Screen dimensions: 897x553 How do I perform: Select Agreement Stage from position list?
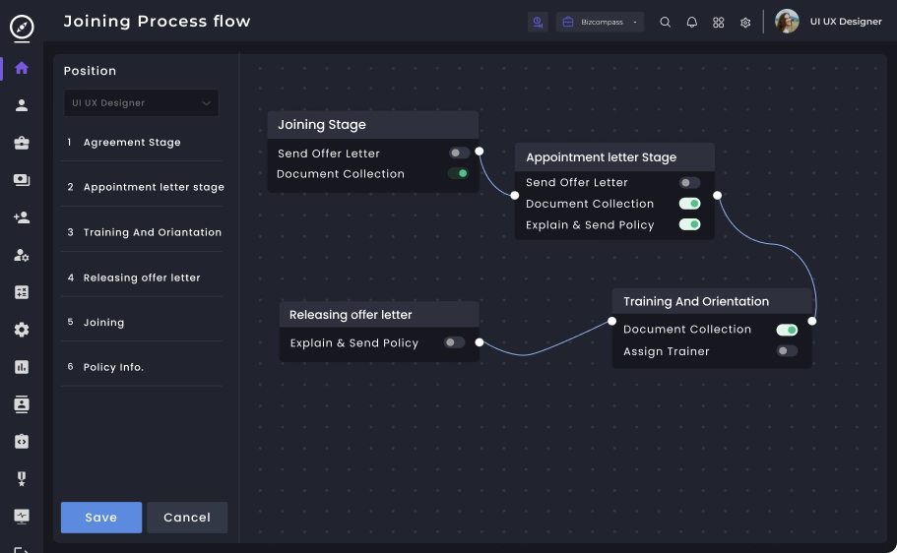click(x=132, y=143)
